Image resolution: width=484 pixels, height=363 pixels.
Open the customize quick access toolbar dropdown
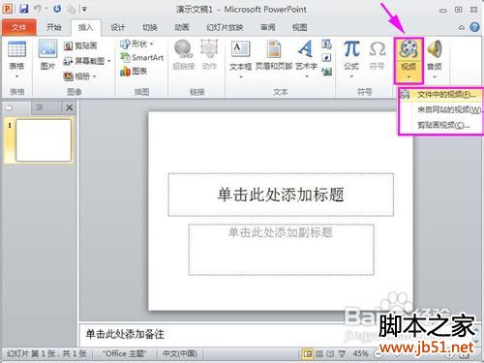84,9
